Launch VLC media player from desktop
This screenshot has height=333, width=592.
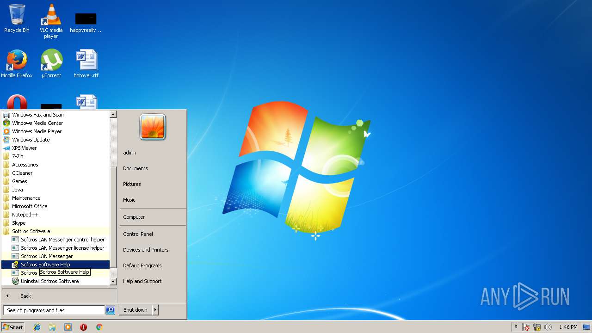click(x=51, y=21)
